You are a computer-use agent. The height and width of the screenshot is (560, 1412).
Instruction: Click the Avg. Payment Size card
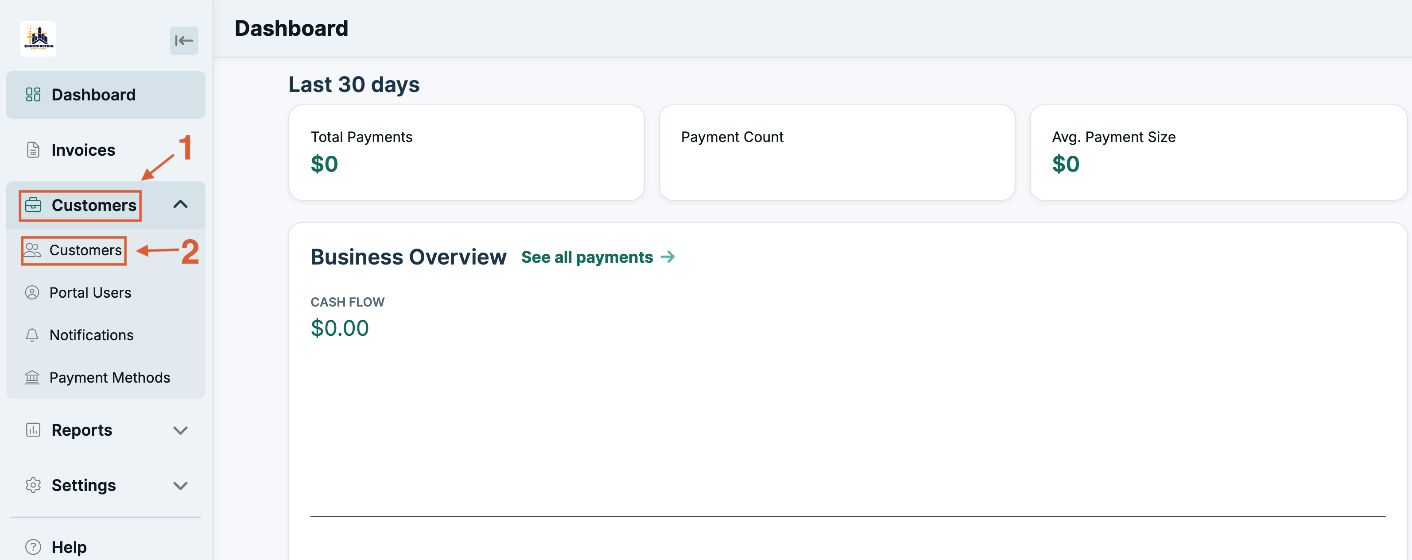pos(1218,152)
